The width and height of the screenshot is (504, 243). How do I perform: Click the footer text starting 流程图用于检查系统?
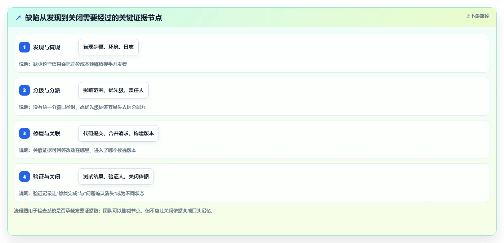(x=113, y=211)
